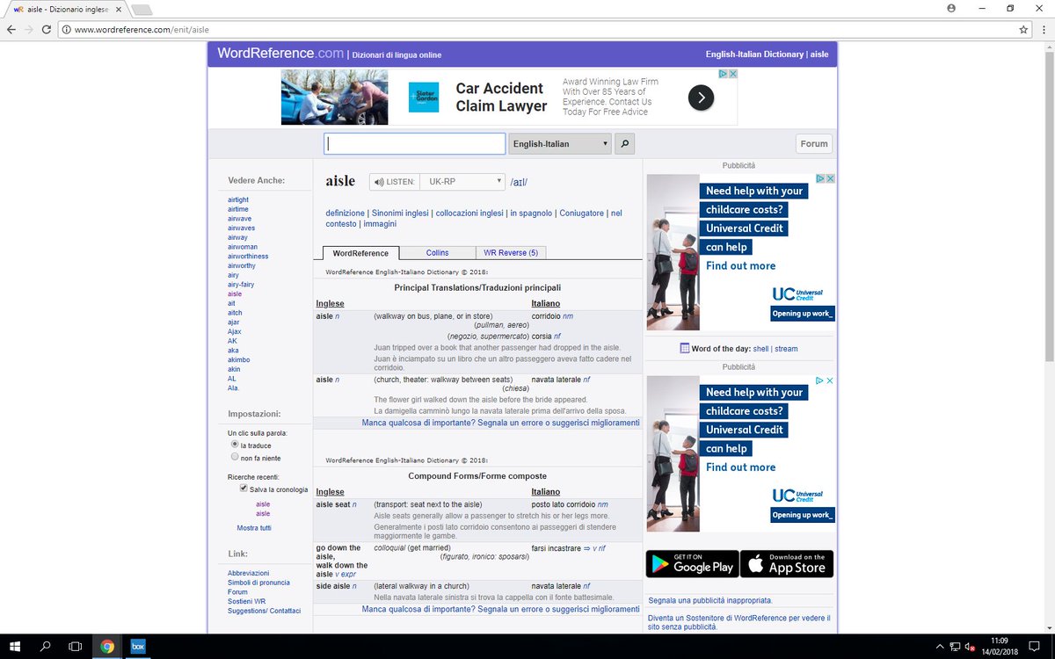Open the Windows Start menu
Viewport: 1055px width, 659px height.
(x=15, y=646)
